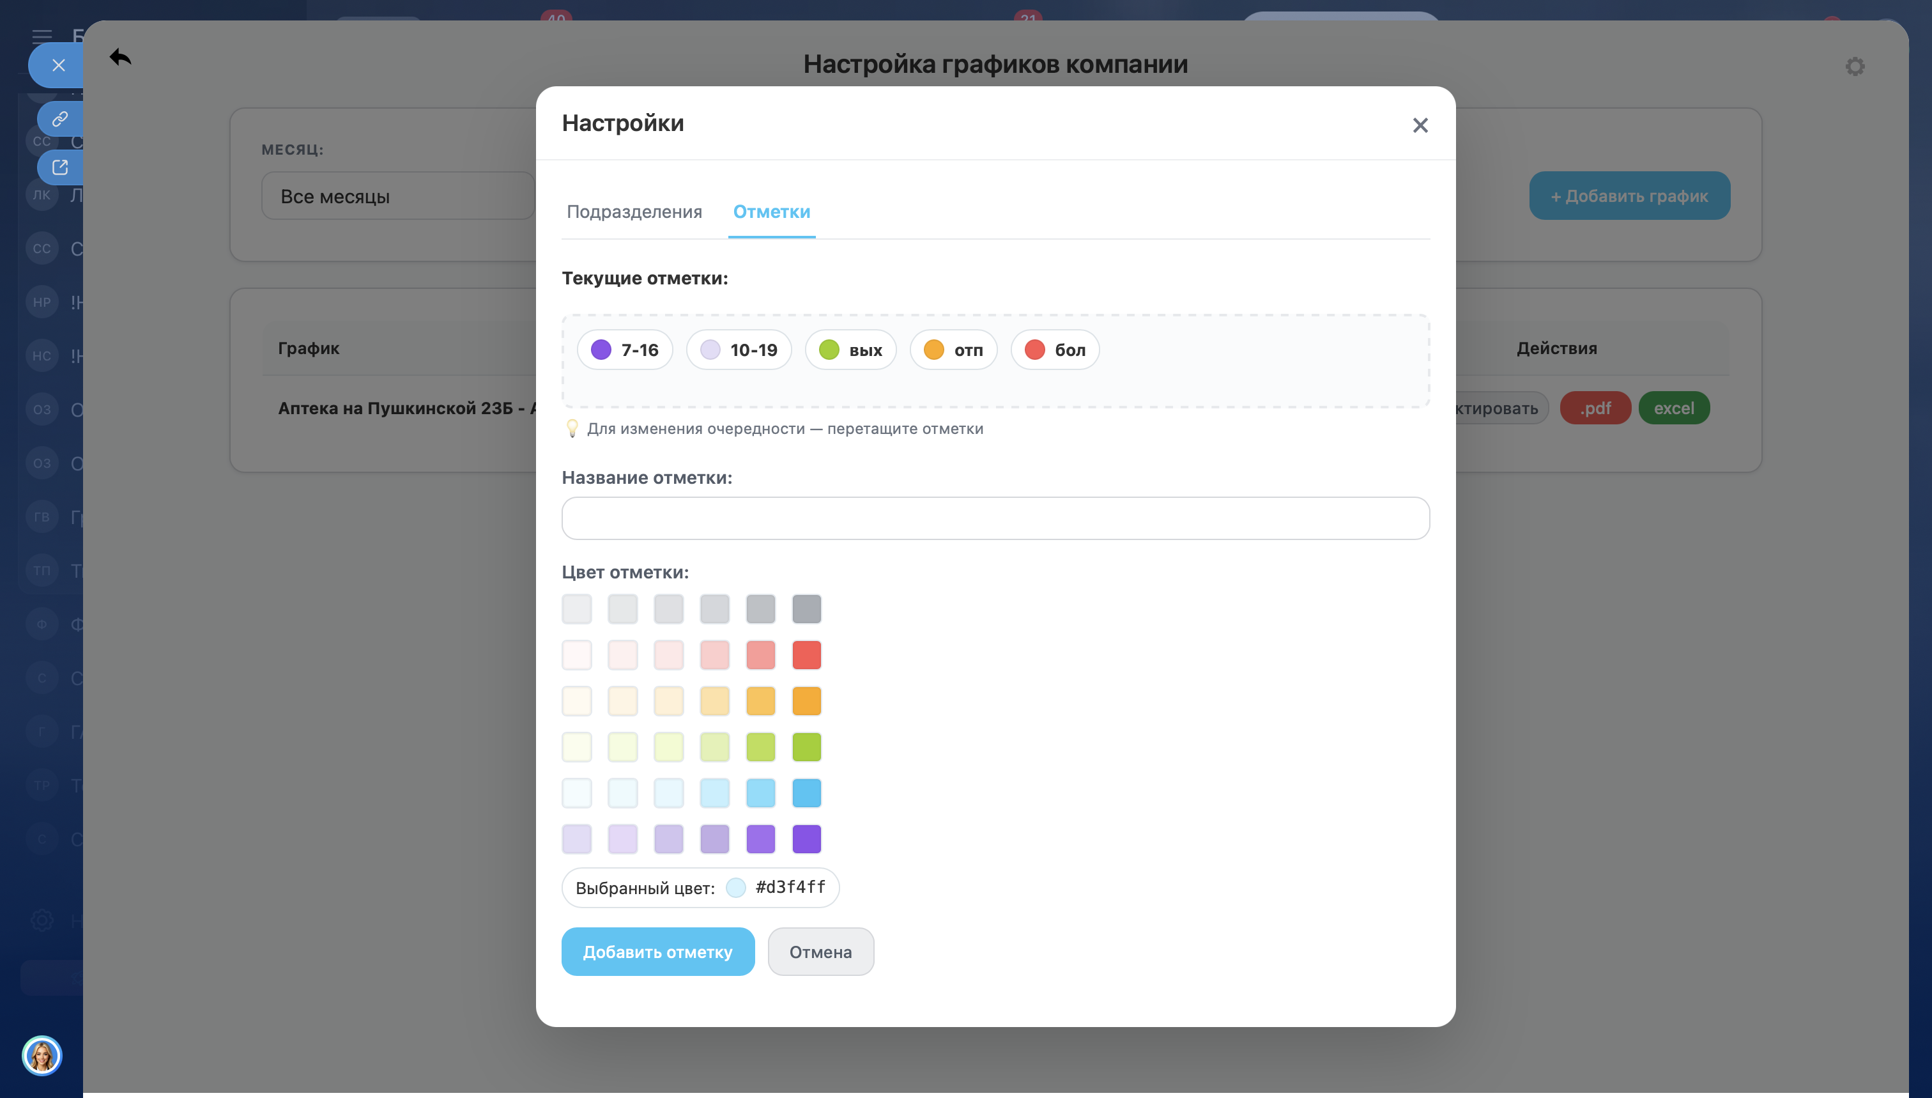Pick the bright red color swatch
1932x1098 pixels.
coord(806,655)
